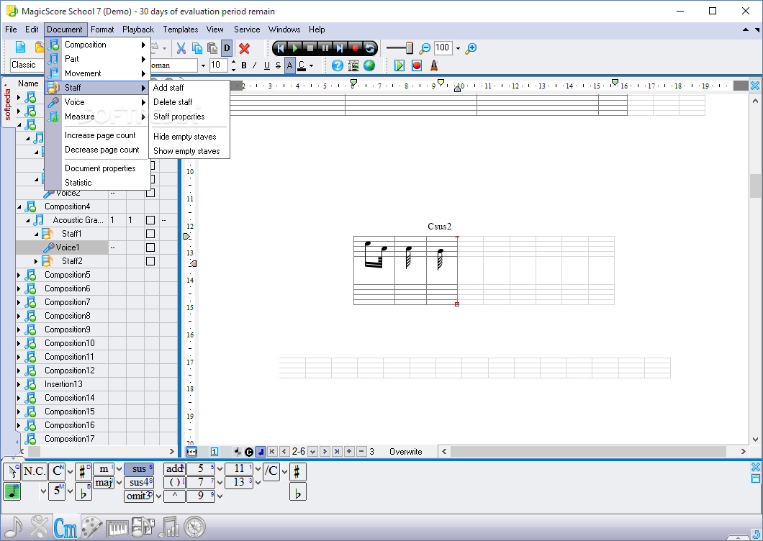Open the chord root C dropdown arrow

coord(70,471)
